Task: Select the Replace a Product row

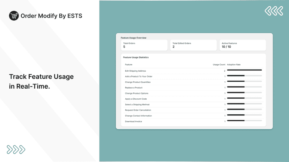Action: pos(193,88)
